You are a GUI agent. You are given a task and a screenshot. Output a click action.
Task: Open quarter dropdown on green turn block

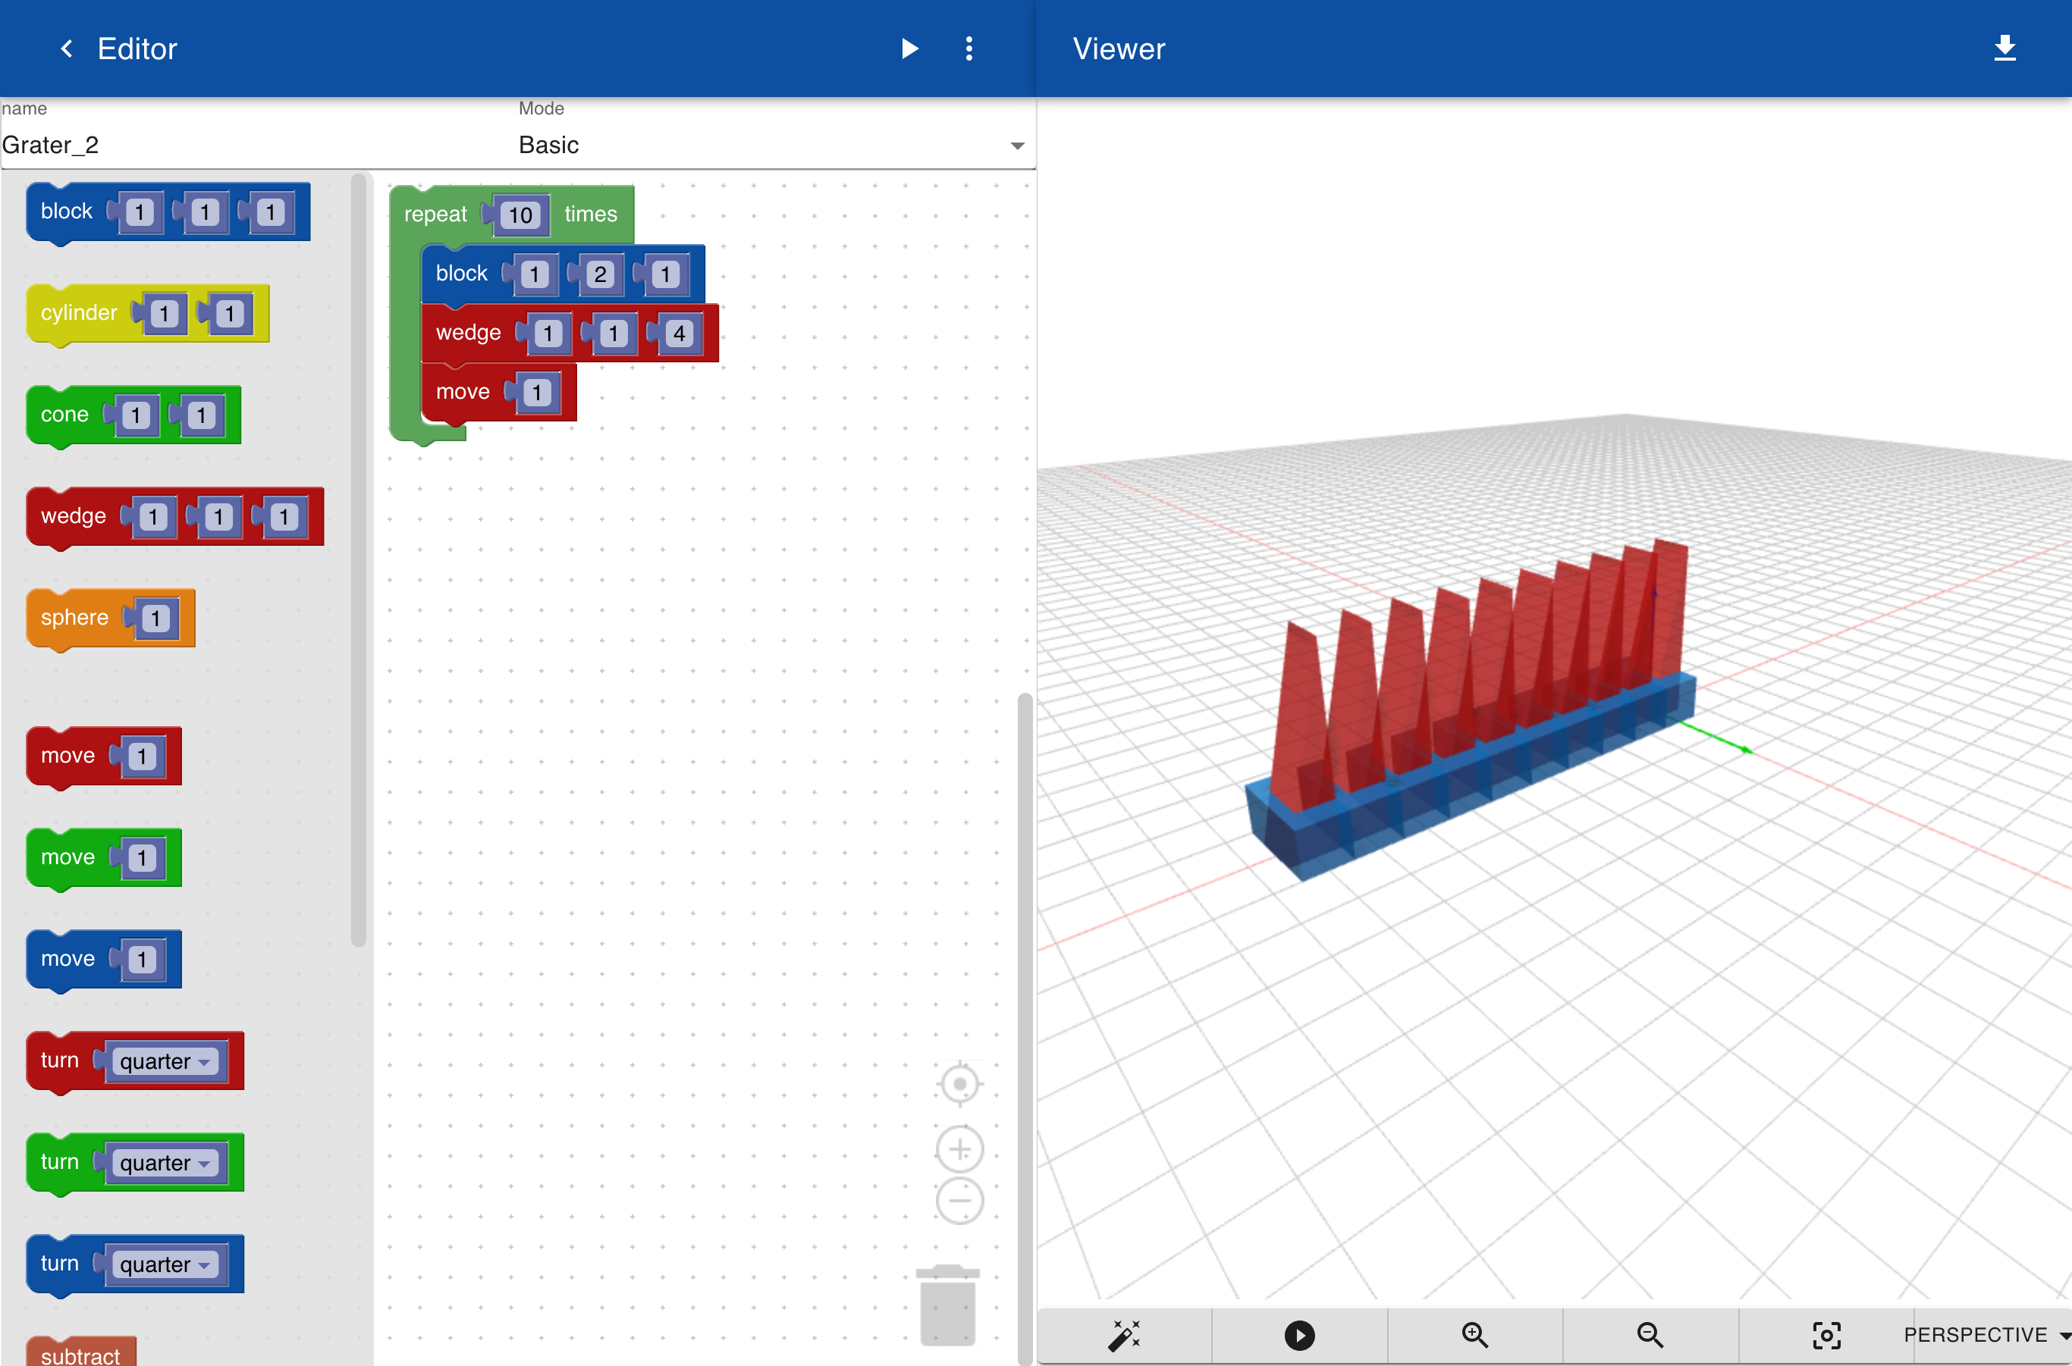coord(165,1163)
